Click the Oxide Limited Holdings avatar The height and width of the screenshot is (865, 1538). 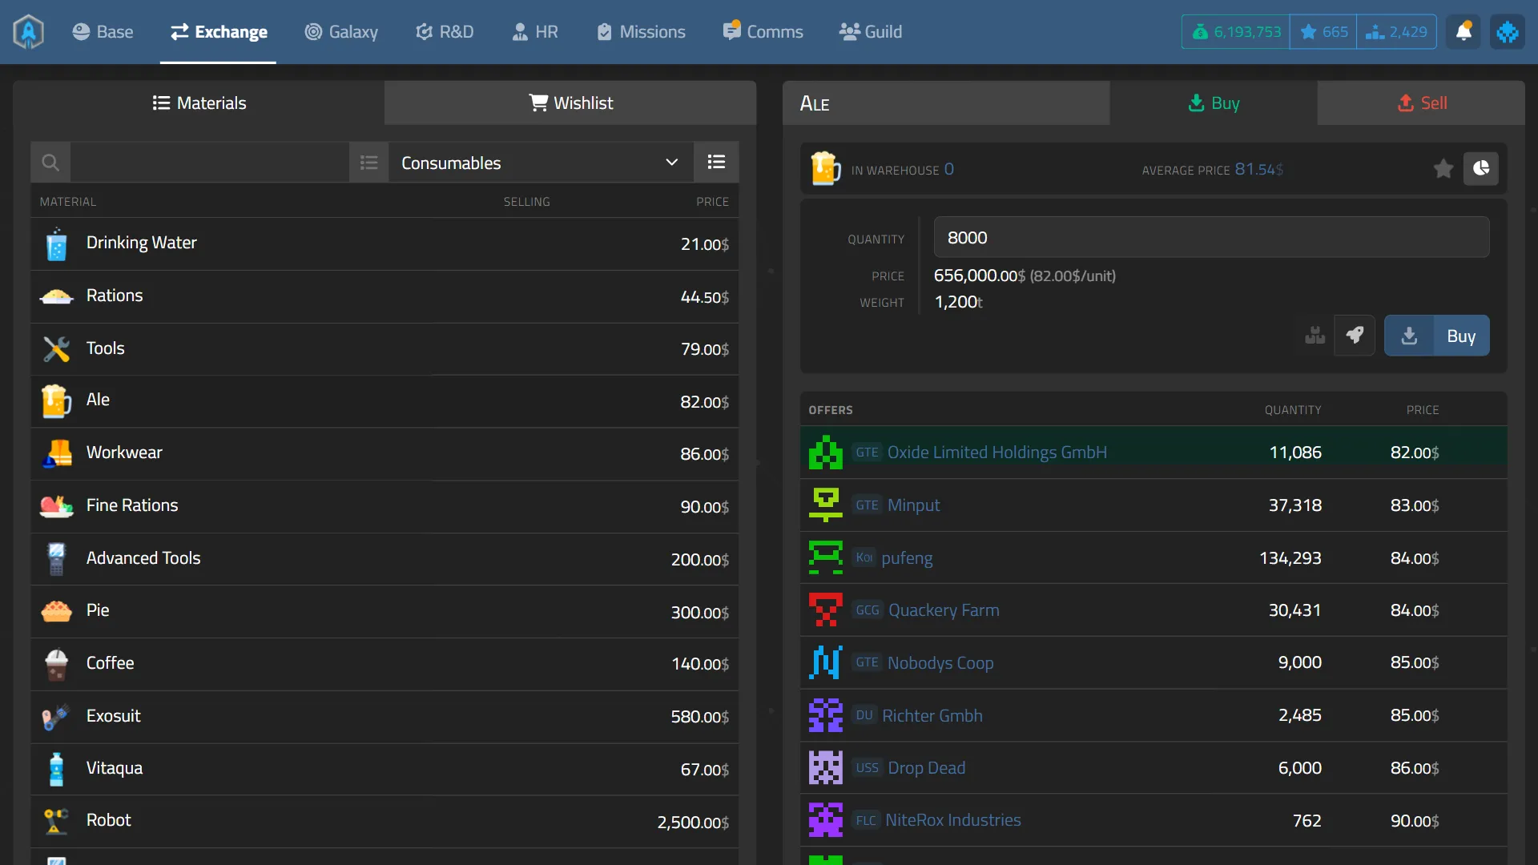point(825,453)
